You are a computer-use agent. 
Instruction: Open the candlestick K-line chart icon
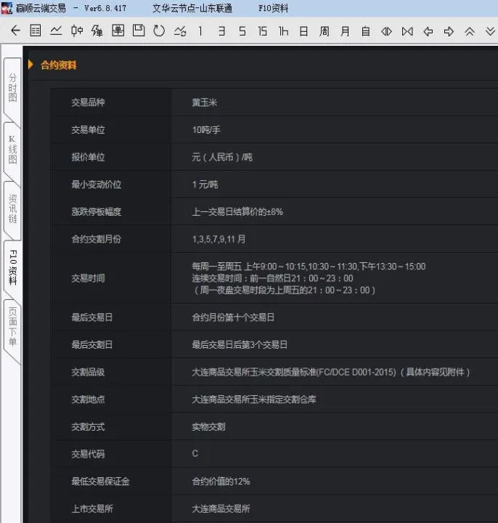77,31
